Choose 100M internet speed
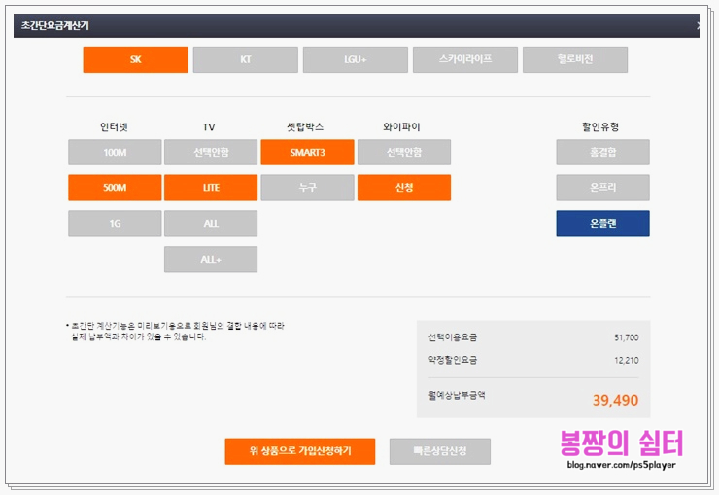Image resolution: width=719 pixels, height=495 pixels. (115, 153)
